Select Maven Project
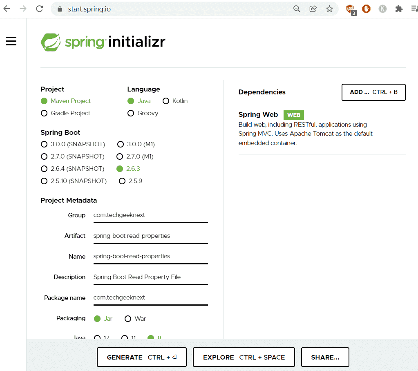418x371 pixels. click(65, 101)
